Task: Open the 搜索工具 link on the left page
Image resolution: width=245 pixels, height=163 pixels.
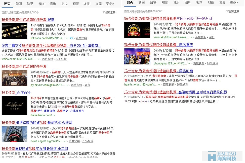Action: [110, 13]
